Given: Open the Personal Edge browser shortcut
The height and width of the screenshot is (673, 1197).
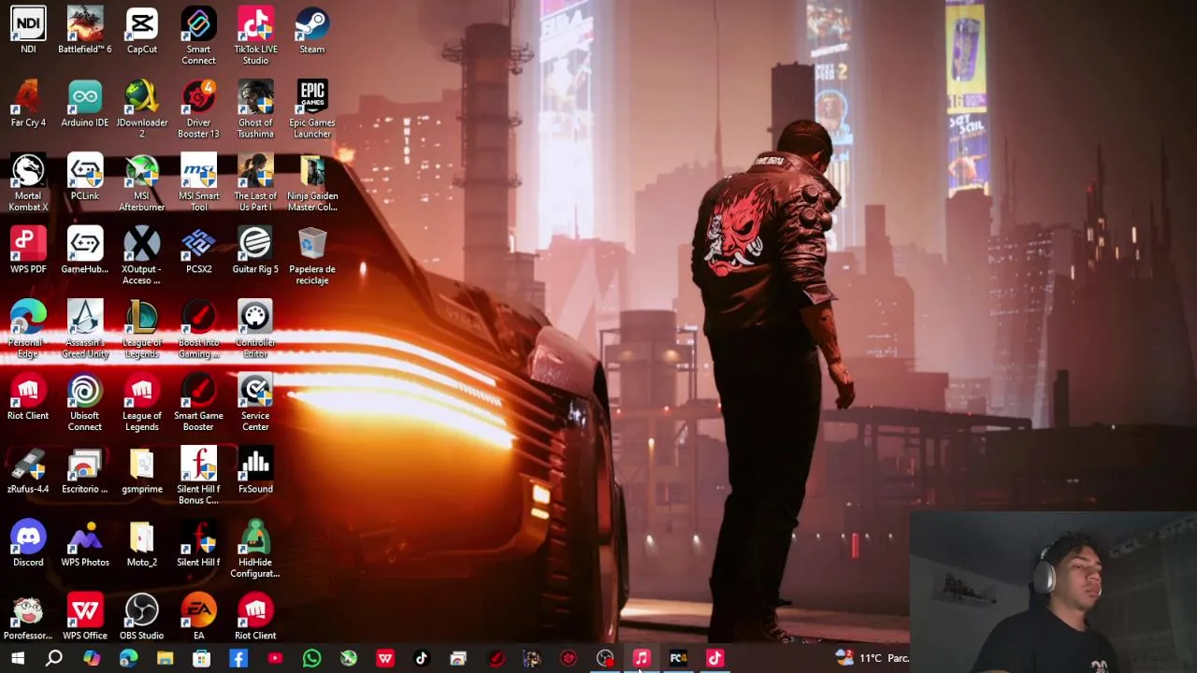Looking at the screenshot, I should tap(28, 329).
